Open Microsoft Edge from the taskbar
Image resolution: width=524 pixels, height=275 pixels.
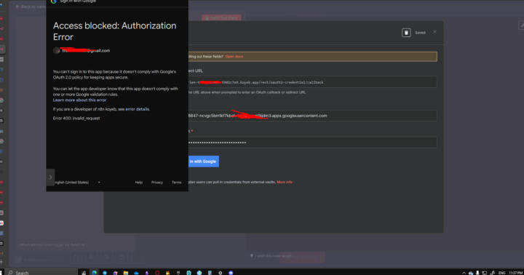coord(94,273)
